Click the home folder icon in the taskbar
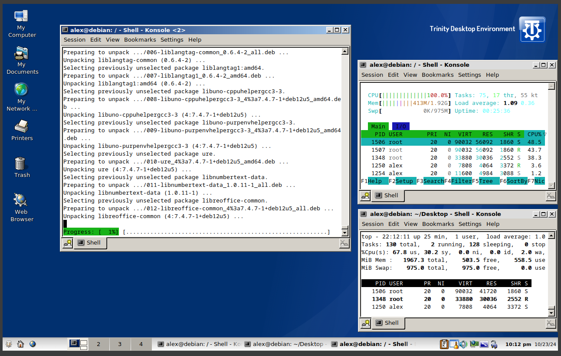 [x=20, y=344]
